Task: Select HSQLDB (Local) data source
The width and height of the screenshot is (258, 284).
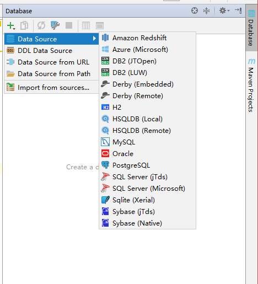Action: tap(147, 119)
